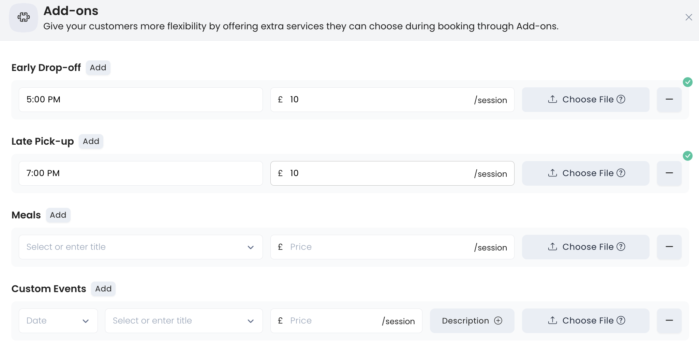Image resolution: width=699 pixels, height=359 pixels.
Task: Add a new Late Pick-up entry
Action: (x=91, y=141)
